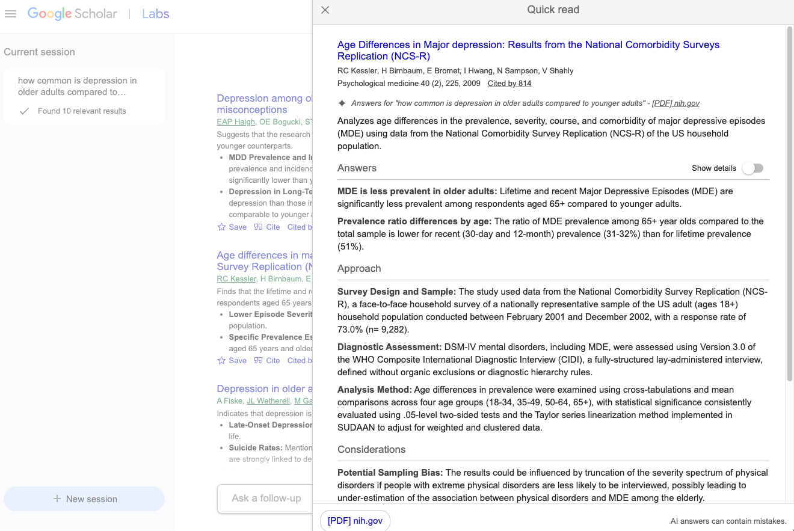794x531 pixels.
Task: Click the Current session heading
Action: [x=40, y=52]
